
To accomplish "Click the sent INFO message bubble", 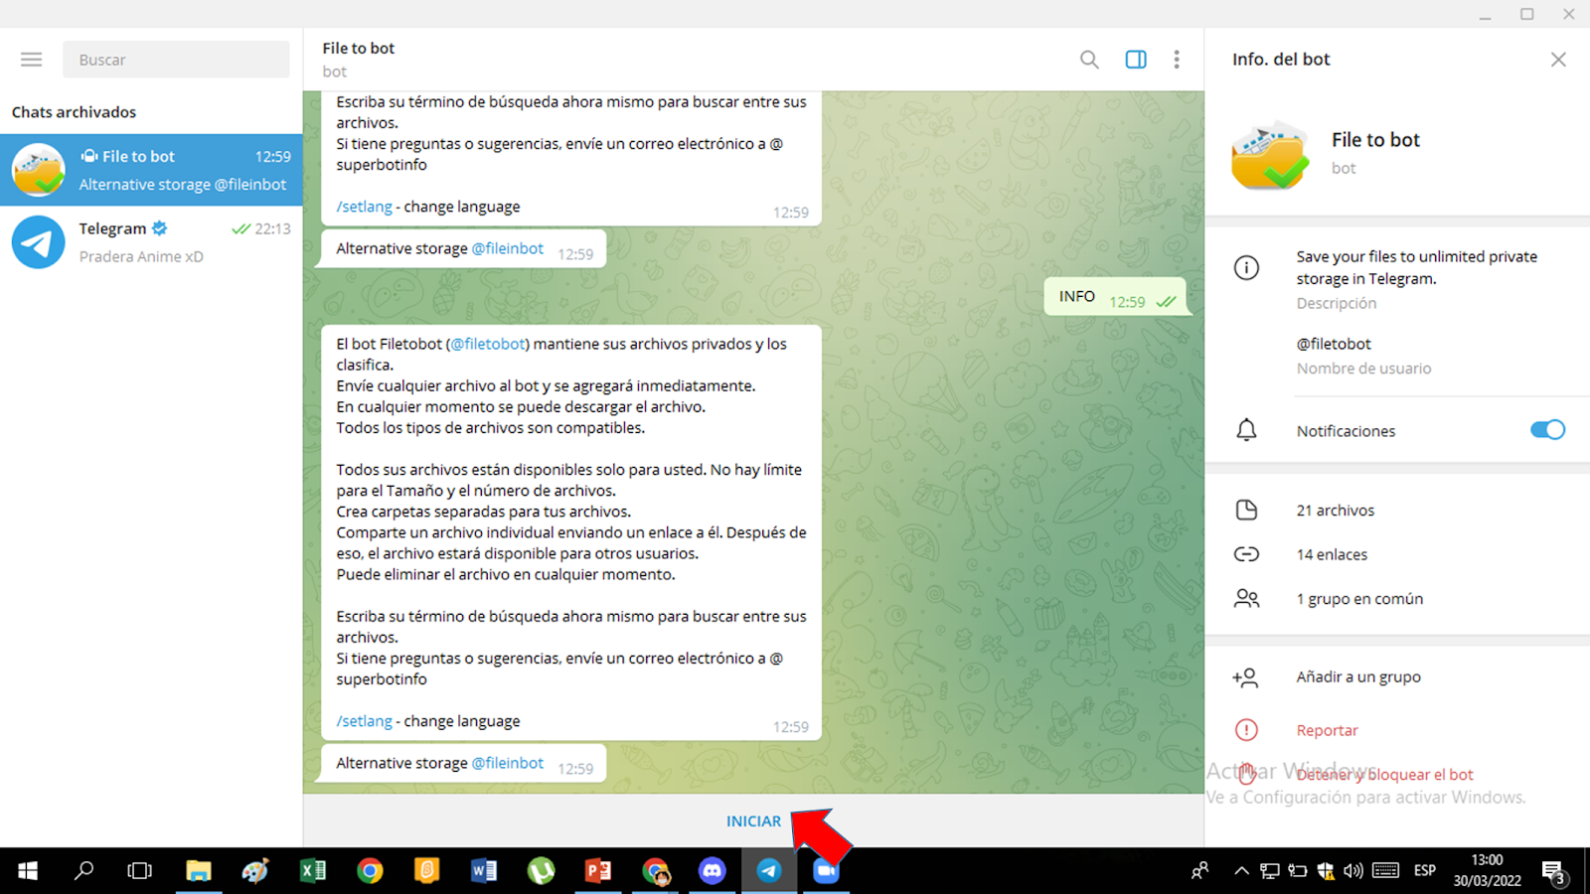I will [1116, 297].
